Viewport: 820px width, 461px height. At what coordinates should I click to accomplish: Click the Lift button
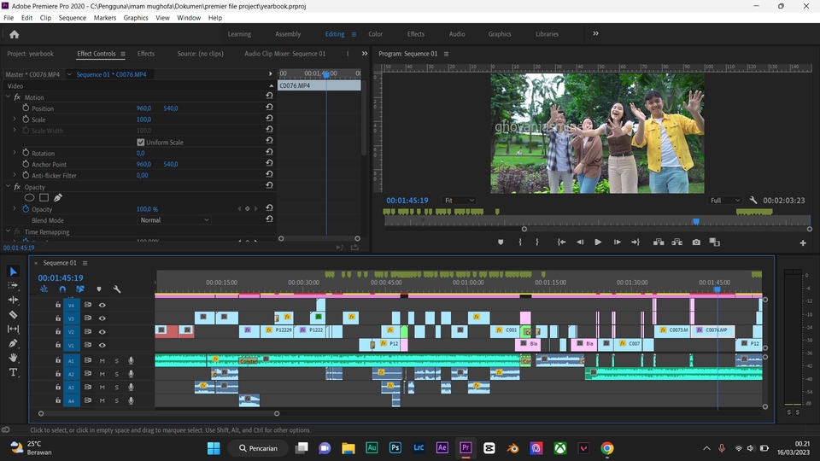659,242
